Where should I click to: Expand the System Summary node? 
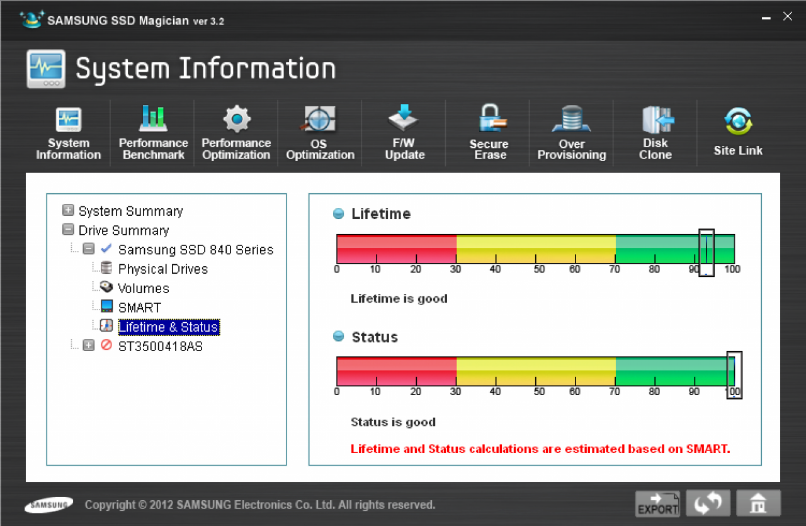(68, 210)
